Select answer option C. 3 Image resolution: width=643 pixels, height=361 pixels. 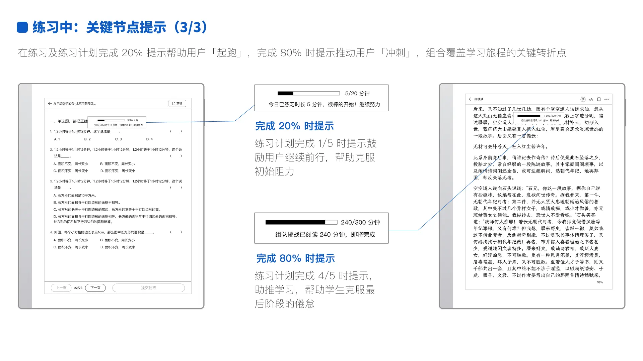point(119,139)
